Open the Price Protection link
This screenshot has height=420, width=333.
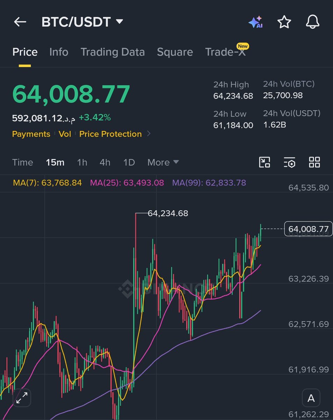pyautogui.click(x=110, y=134)
